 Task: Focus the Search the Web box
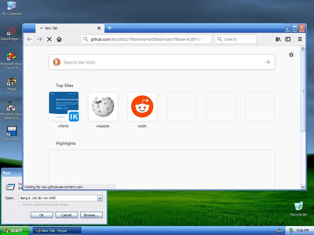162,62
